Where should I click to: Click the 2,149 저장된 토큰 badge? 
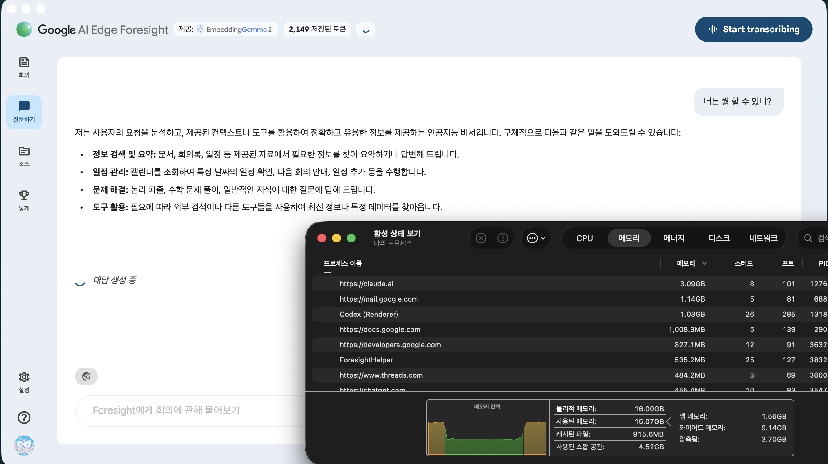pos(317,29)
